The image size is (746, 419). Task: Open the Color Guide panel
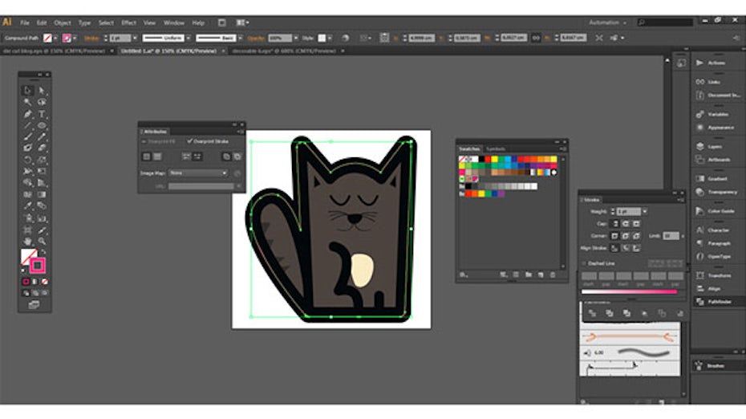pyautogui.click(x=699, y=211)
